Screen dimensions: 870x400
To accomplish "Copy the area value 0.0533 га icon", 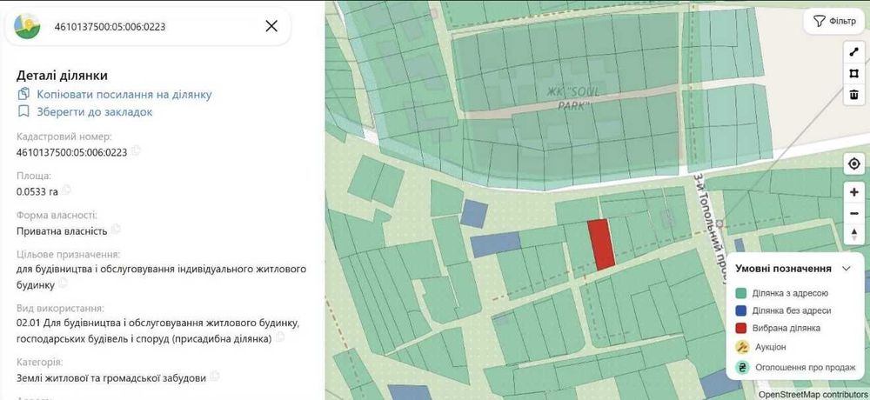I will point(67,190).
